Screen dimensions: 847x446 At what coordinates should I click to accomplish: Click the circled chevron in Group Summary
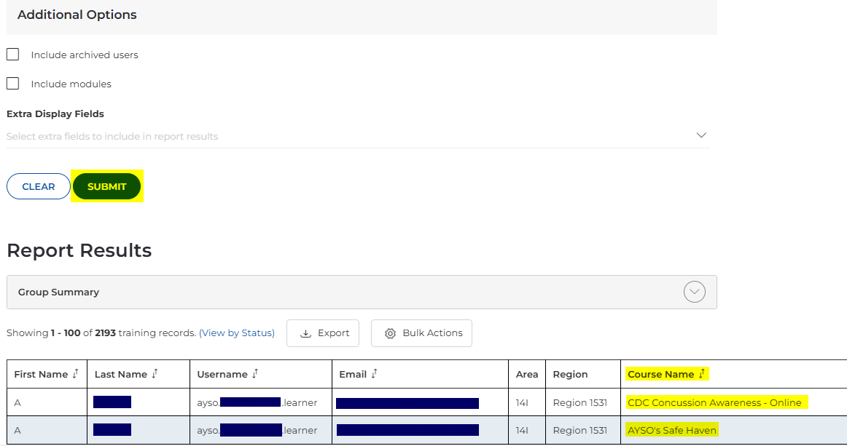695,292
